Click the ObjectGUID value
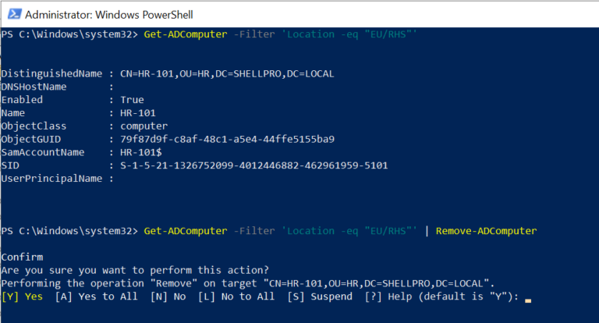The image size is (599, 323). (x=228, y=139)
